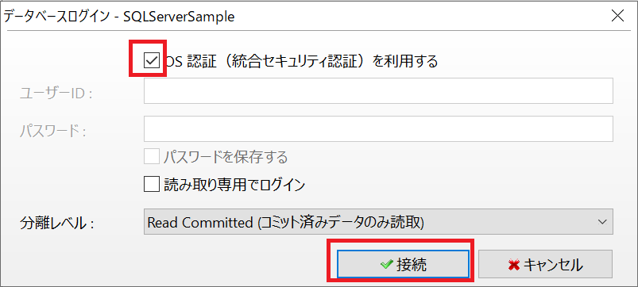
Task: Open the 分離レベル combo box
Action: (x=378, y=222)
